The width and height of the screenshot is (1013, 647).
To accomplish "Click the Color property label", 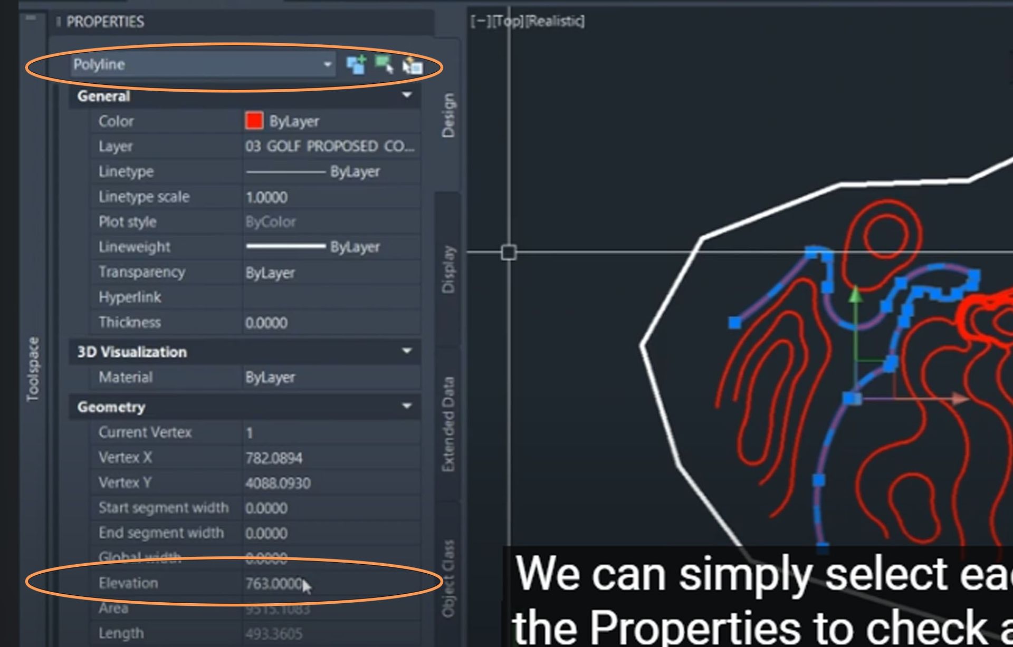I will click(x=116, y=121).
